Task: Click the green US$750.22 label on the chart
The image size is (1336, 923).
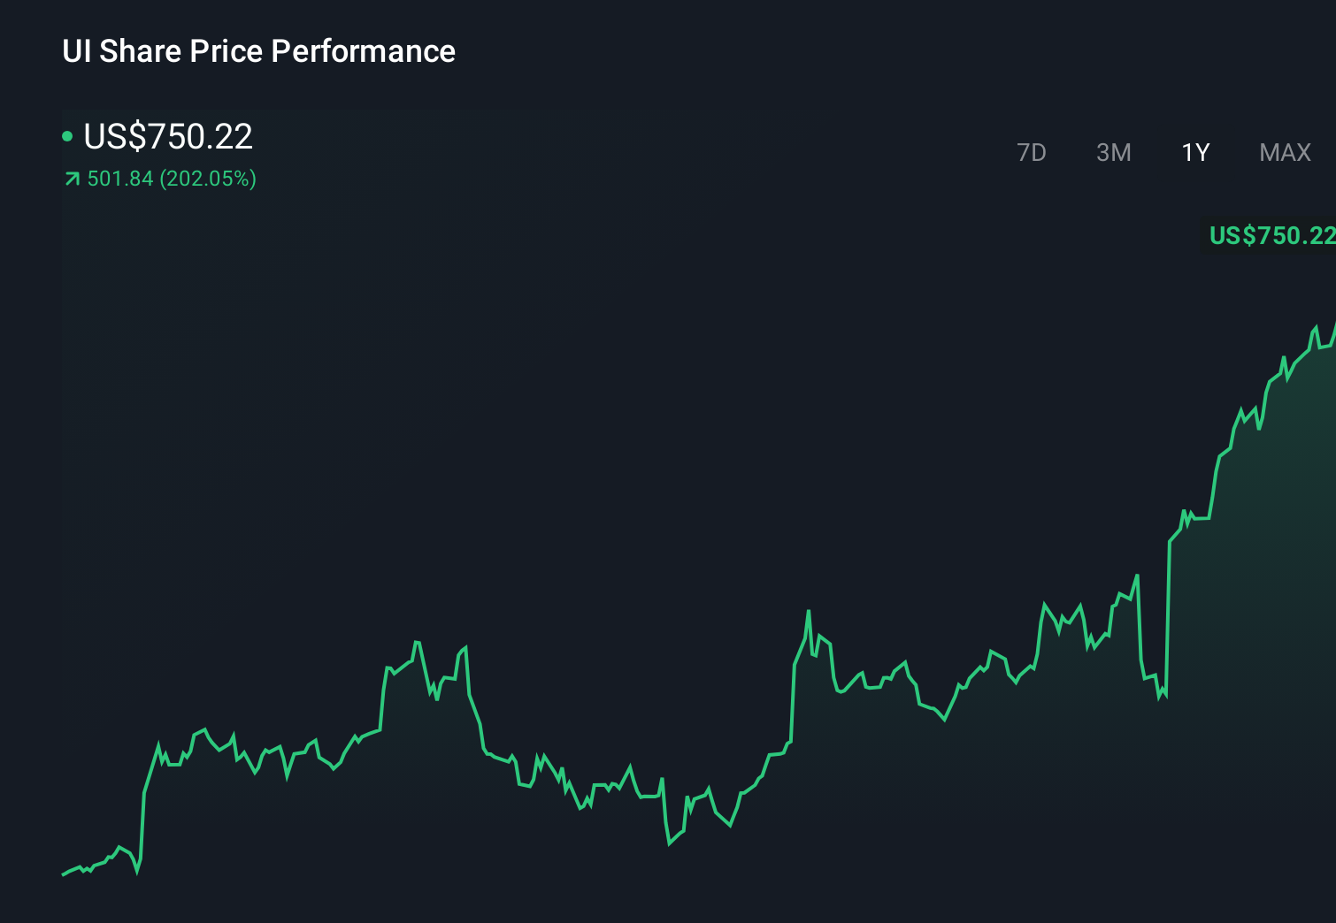Action: pyautogui.click(x=1271, y=235)
